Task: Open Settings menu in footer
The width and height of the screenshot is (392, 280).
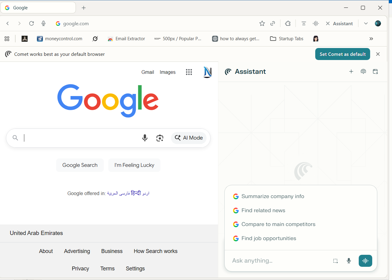Action: coord(135,269)
